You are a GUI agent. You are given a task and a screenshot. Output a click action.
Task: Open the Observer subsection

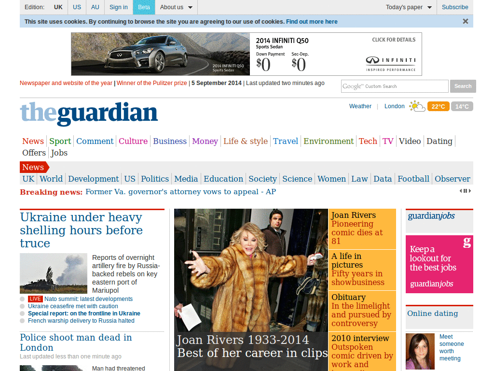(453, 179)
